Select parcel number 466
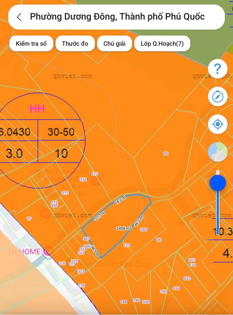This screenshot has width=233, height=315. pos(87,246)
